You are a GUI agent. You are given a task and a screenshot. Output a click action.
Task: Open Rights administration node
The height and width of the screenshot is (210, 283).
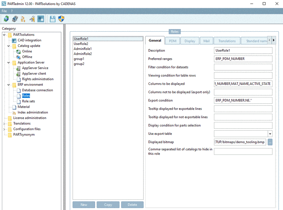click(37, 79)
